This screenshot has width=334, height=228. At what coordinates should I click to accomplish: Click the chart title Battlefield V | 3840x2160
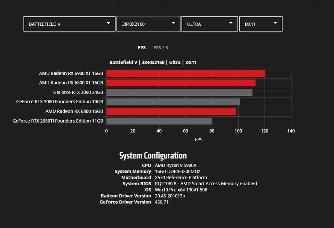(x=153, y=63)
